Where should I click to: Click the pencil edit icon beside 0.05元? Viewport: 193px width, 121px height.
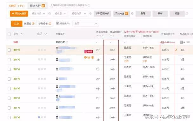176,50
